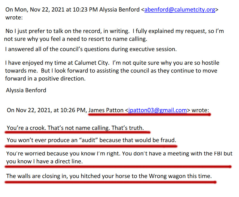Click the red underline below the audit sentence
Image resolution: width=239 pixels, height=197 pixels.
pyautogui.click(x=91, y=146)
